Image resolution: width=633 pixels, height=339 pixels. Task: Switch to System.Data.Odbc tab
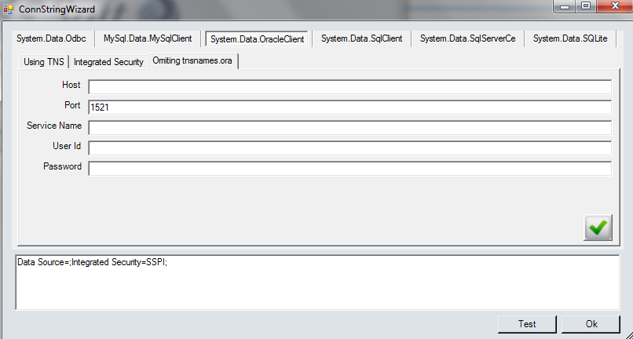(51, 38)
